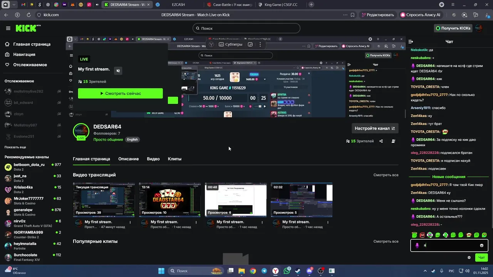Open Google Chrome from the taskbar
Screen dimensions: 493x277
pyautogui.click(x=253, y=271)
